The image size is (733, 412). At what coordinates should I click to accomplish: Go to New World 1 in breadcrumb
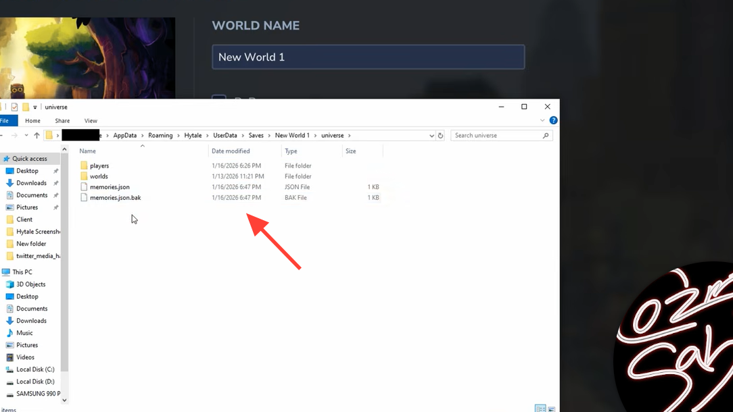[292, 136]
